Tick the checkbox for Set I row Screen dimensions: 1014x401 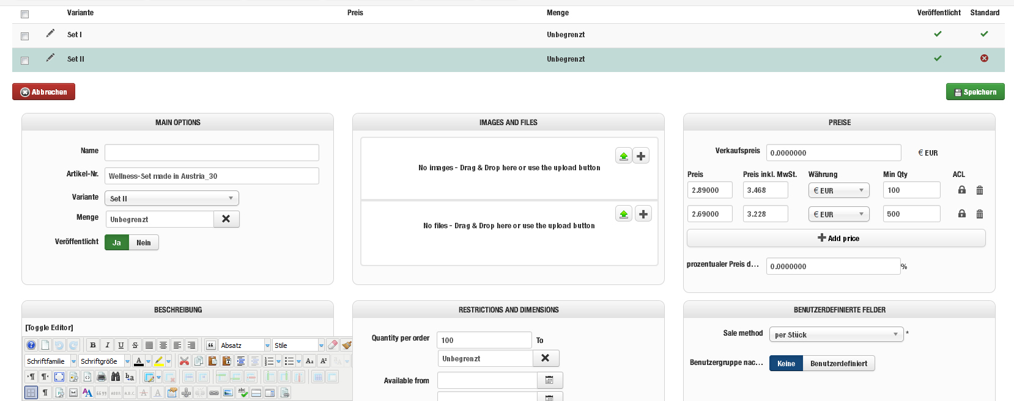(x=24, y=36)
